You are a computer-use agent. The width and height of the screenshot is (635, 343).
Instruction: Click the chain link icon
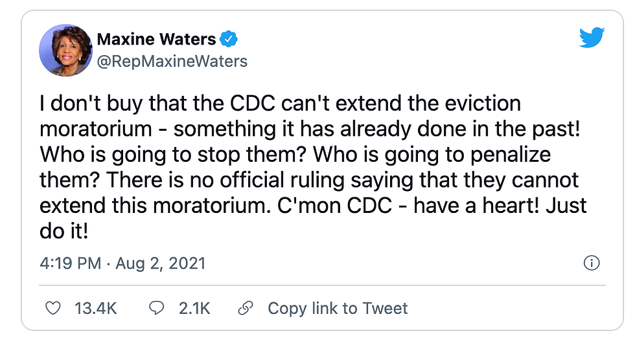[246, 308]
